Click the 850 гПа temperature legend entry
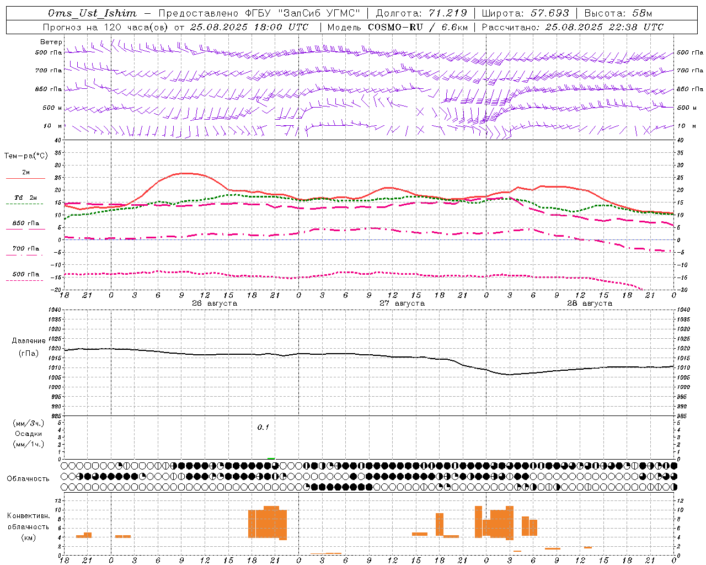Viewport: 706px width, 565px height. pyautogui.click(x=26, y=223)
